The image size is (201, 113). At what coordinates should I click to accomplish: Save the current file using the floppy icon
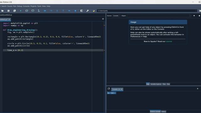[x=8, y=11]
